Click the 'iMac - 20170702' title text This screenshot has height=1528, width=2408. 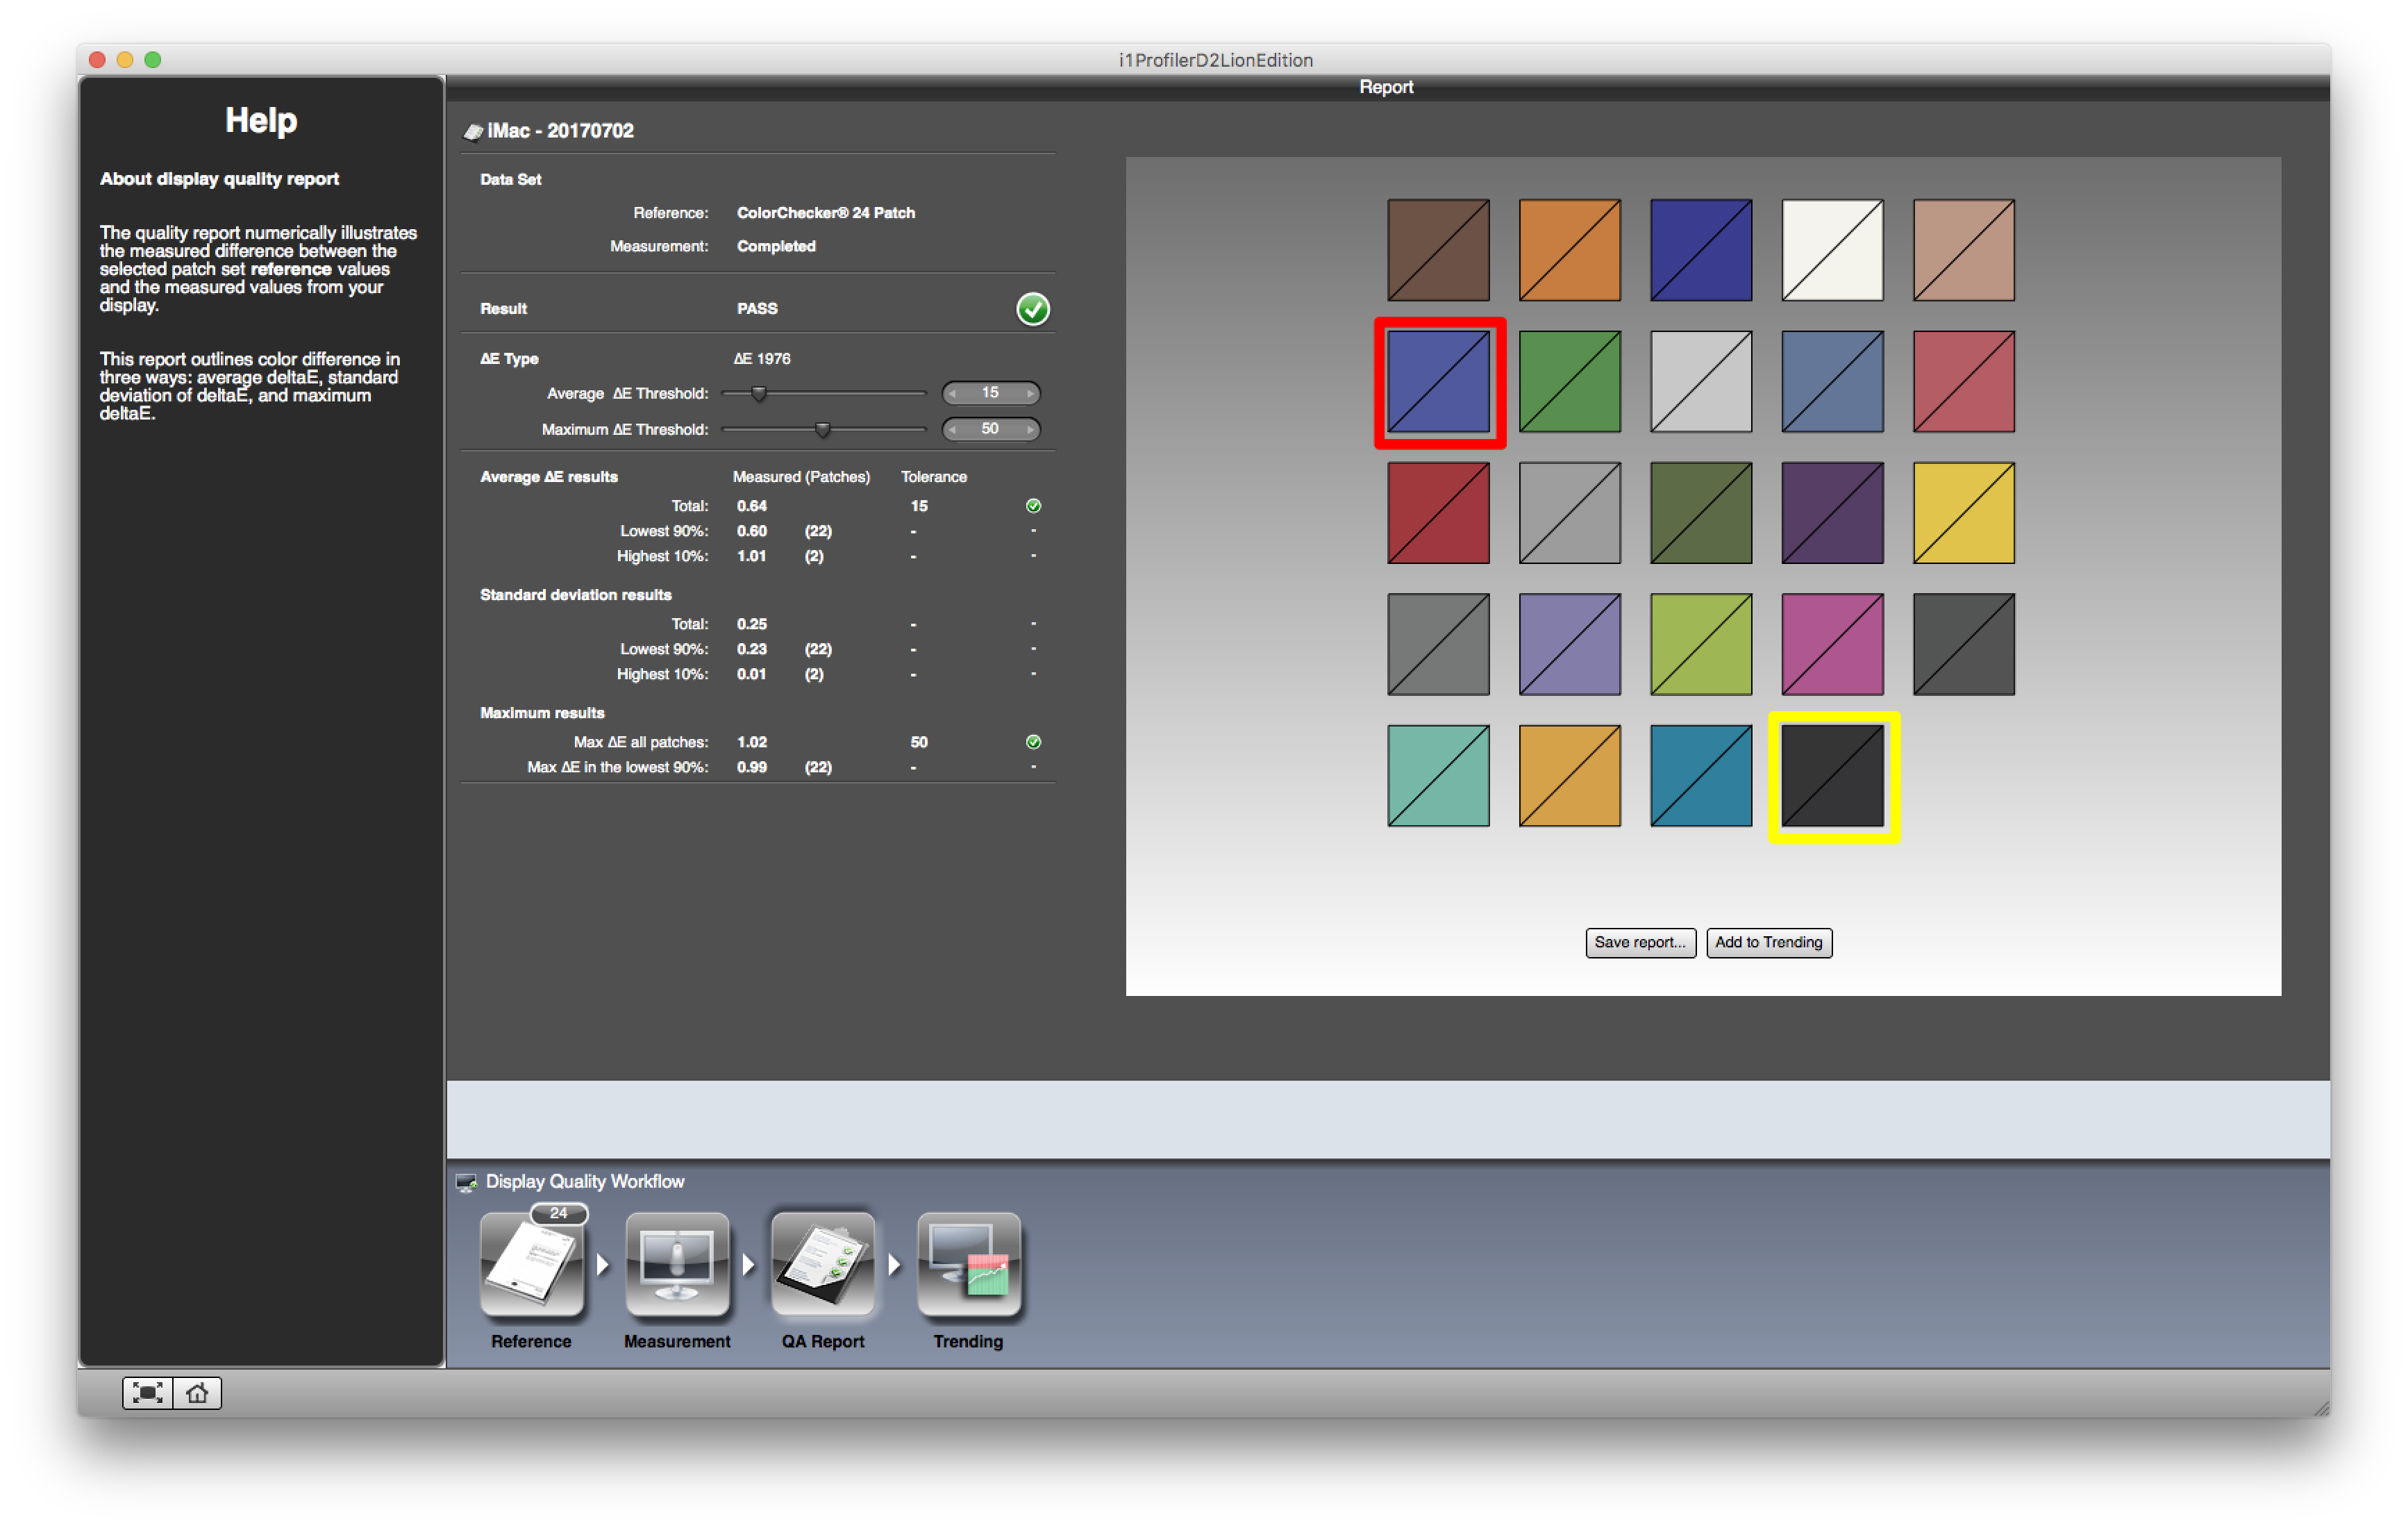tap(560, 131)
